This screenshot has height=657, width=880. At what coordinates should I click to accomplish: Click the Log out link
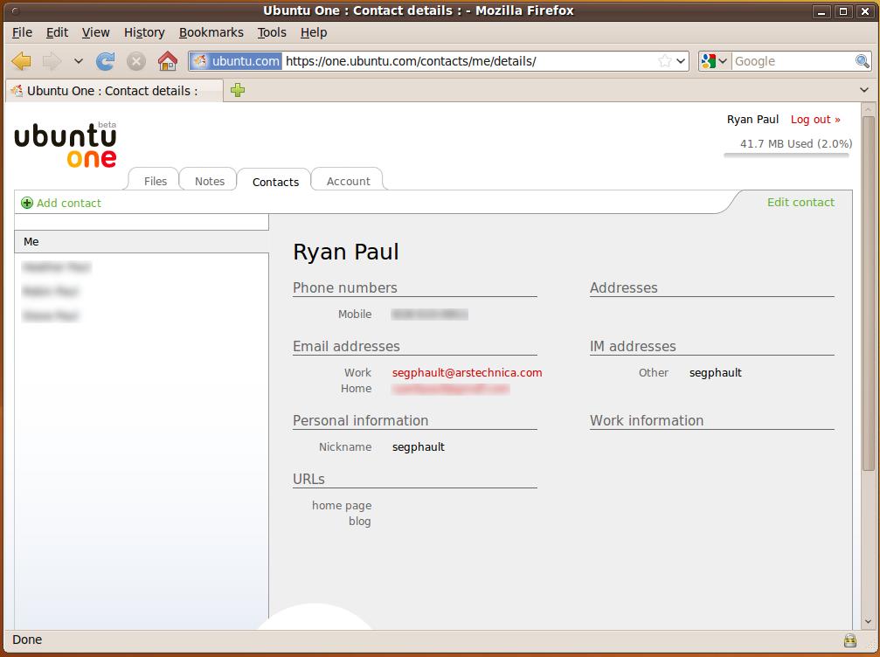[x=814, y=120]
